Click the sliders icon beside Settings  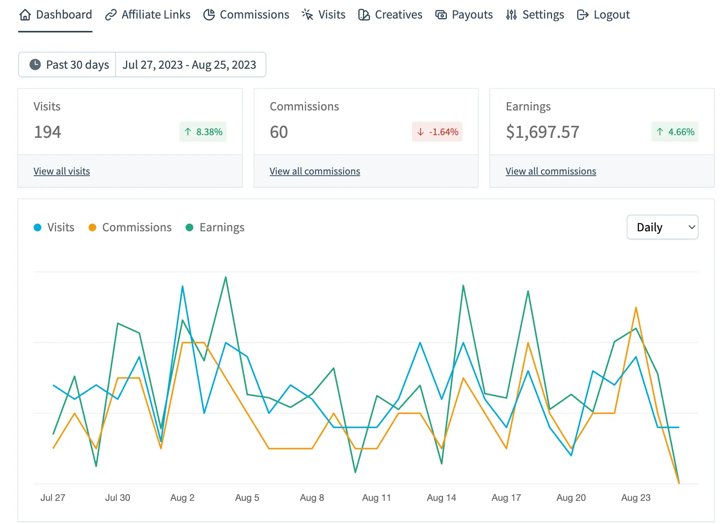click(x=511, y=15)
